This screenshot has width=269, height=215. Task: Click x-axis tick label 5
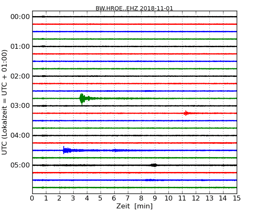point(101,198)
